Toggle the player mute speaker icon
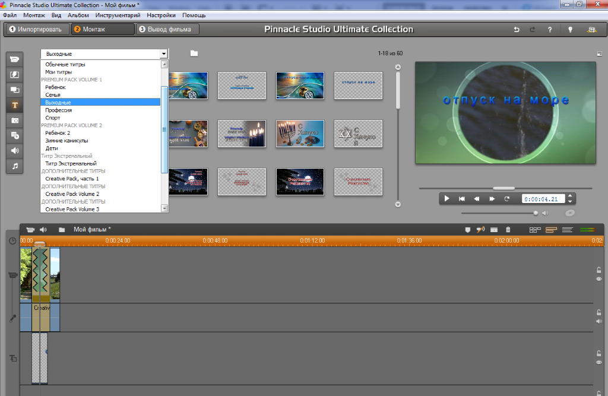The image size is (608, 396). pyautogui.click(x=545, y=213)
